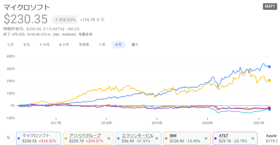Click the +174.78 5年 change text
This screenshot has height=145, width=280.
pos(92,20)
